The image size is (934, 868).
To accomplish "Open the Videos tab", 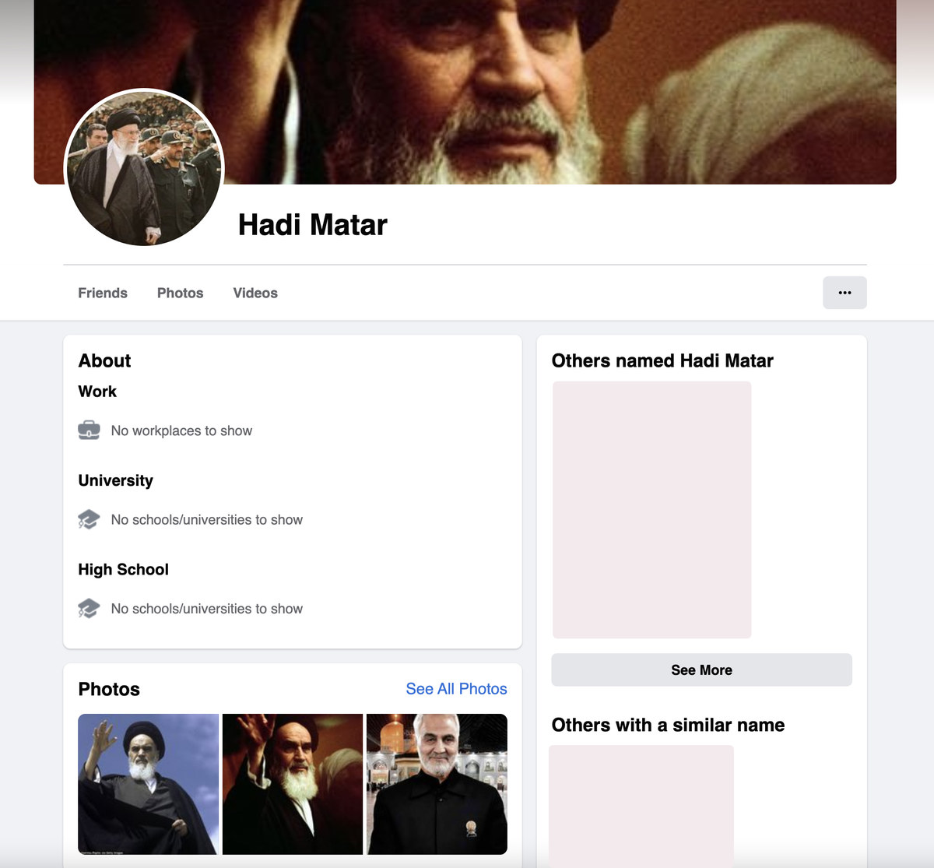I will pyautogui.click(x=255, y=293).
